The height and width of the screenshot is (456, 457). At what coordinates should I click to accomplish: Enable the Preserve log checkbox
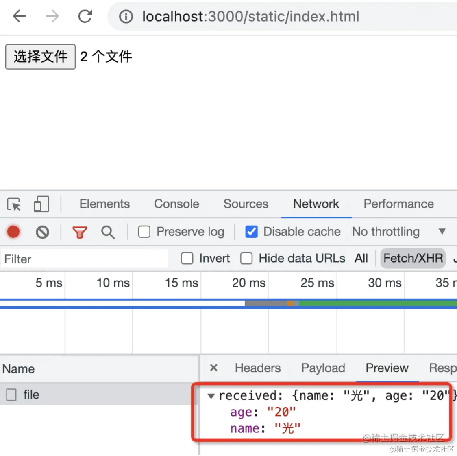coord(144,232)
